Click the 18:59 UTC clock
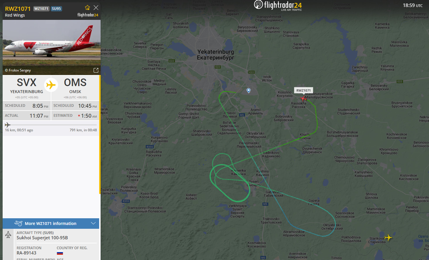429x260 pixels. click(413, 5)
